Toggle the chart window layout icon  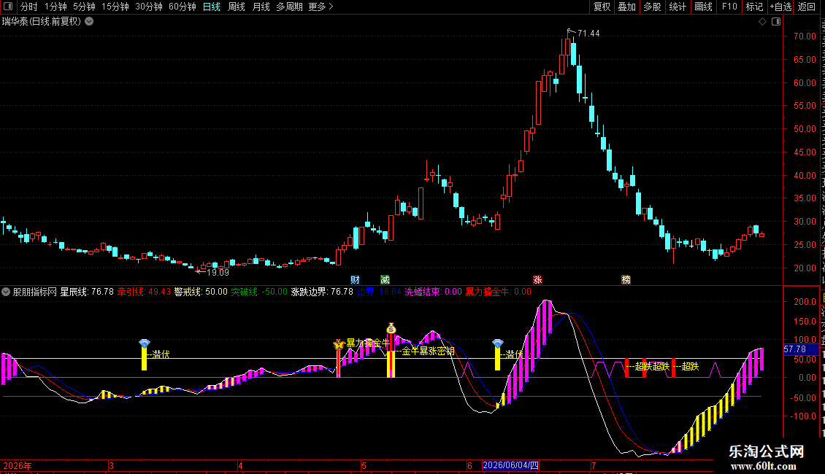pyautogui.click(x=776, y=22)
